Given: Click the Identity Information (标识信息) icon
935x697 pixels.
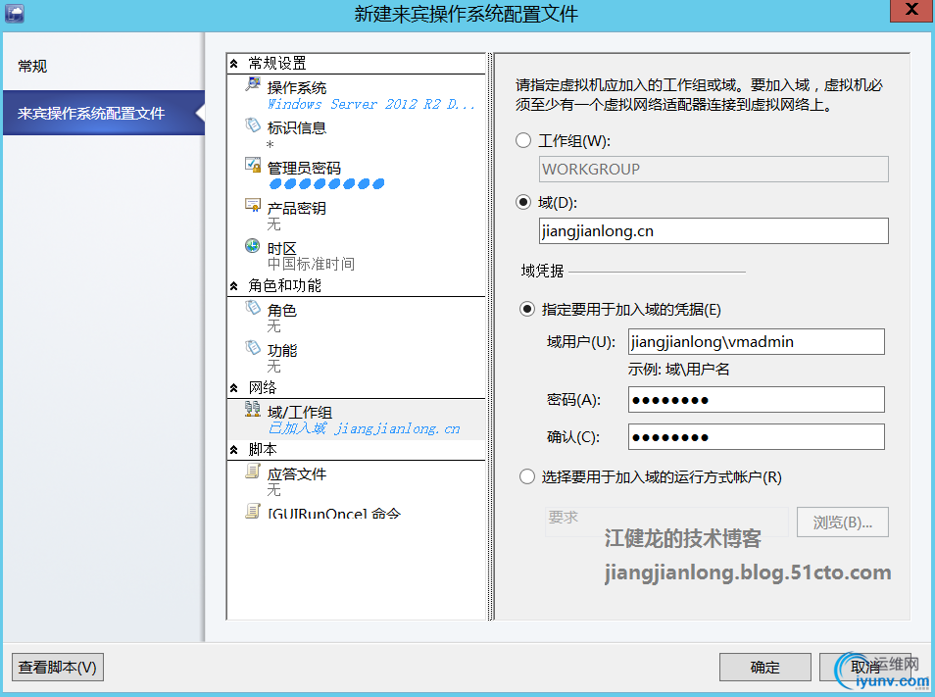Looking at the screenshot, I should click(253, 125).
